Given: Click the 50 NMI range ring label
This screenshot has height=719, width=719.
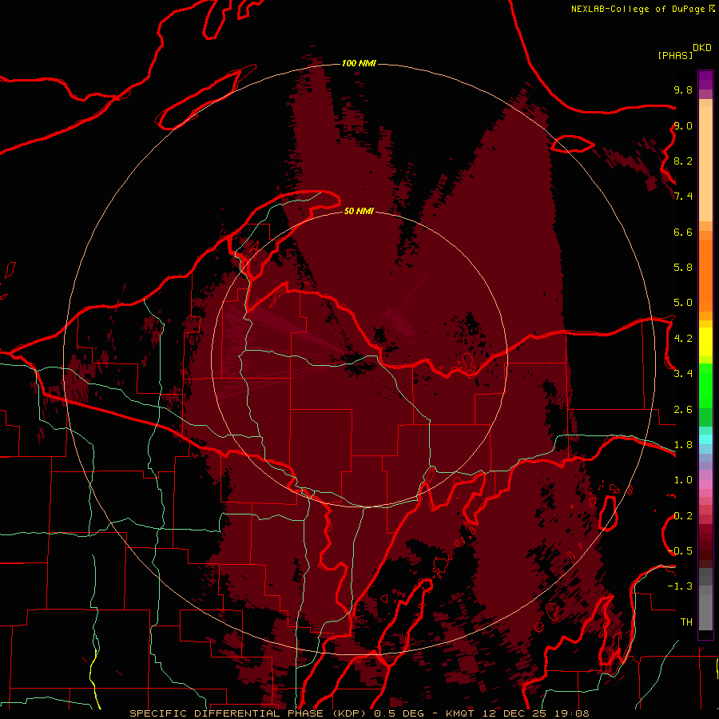Looking at the screenshot, I should pos(359,211).
